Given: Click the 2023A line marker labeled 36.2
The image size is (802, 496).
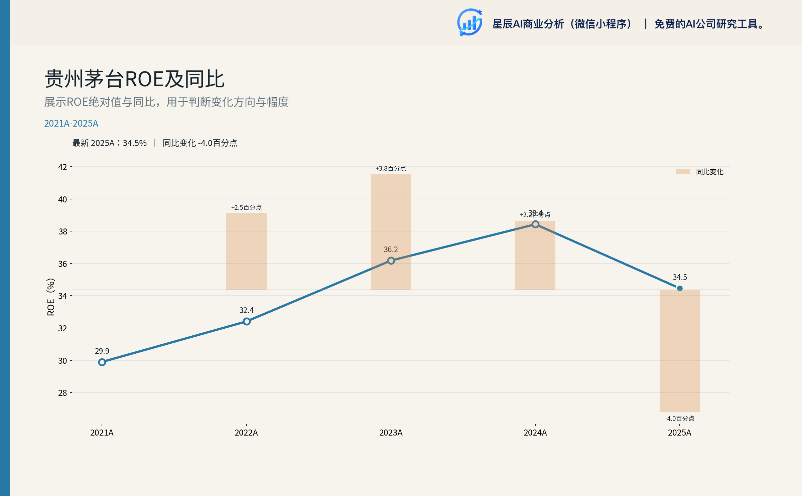Looking at the screenshot, I should 391,261.
